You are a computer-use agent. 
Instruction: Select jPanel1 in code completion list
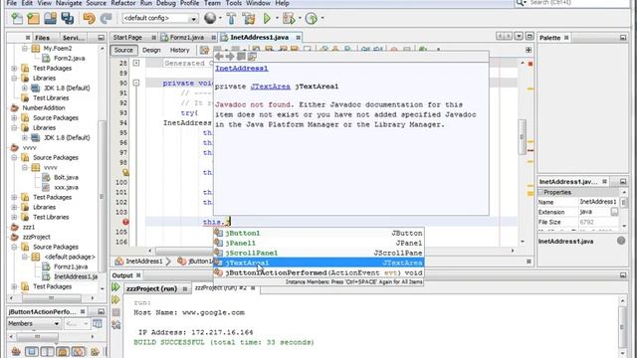click(x=318, y=243)
